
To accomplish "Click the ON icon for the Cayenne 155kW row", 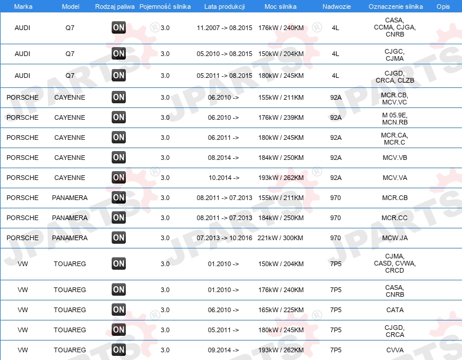I will (119, 97).
